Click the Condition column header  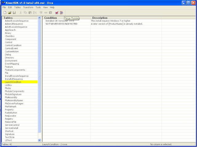tap(66, 18)
